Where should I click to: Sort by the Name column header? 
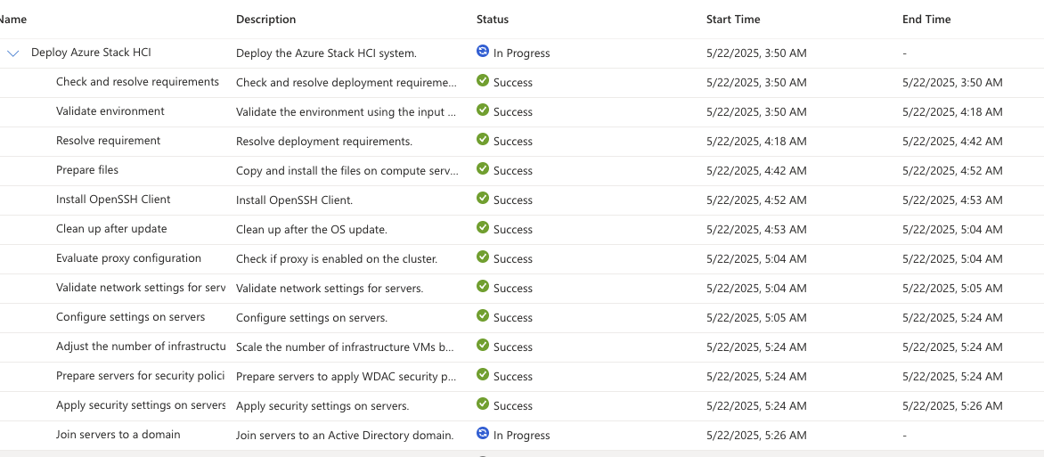[x=13, y=20]
